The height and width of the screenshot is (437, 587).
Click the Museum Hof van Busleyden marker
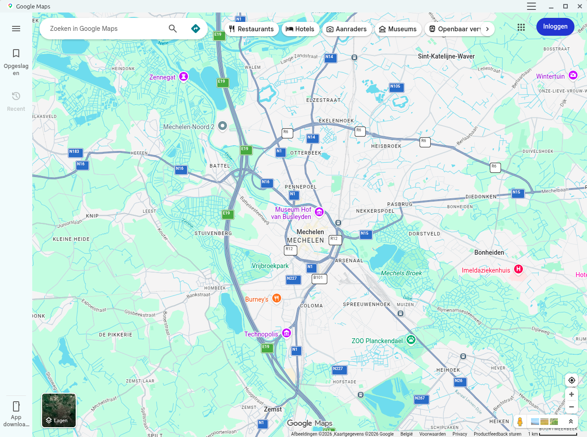tap(319, 211)
